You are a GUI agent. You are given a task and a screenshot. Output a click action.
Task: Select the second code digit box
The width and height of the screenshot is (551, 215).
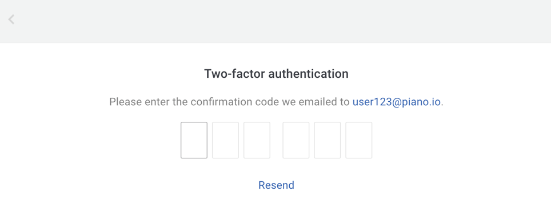[225, 140]
